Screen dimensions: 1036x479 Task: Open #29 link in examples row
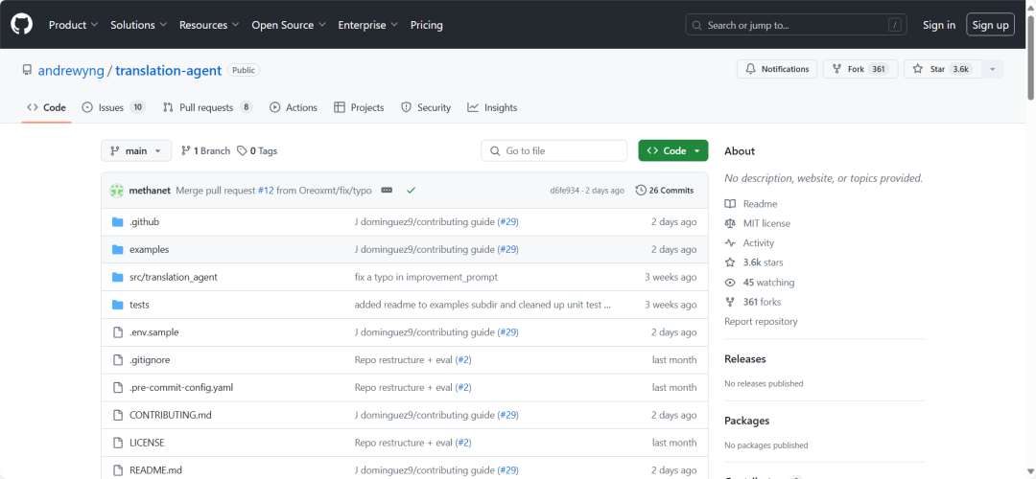pos(508,249)
